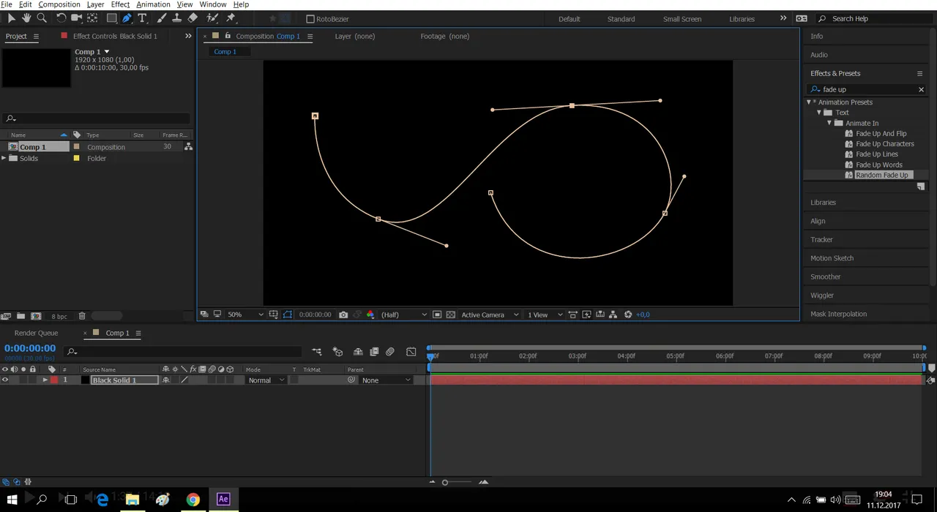This screenshot has width=937, height=512.
Task: Enable the RotoBezier checkbox
Action: coord(310,19)
